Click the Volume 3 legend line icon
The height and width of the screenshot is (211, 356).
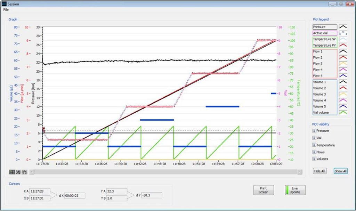click(343, 94)
